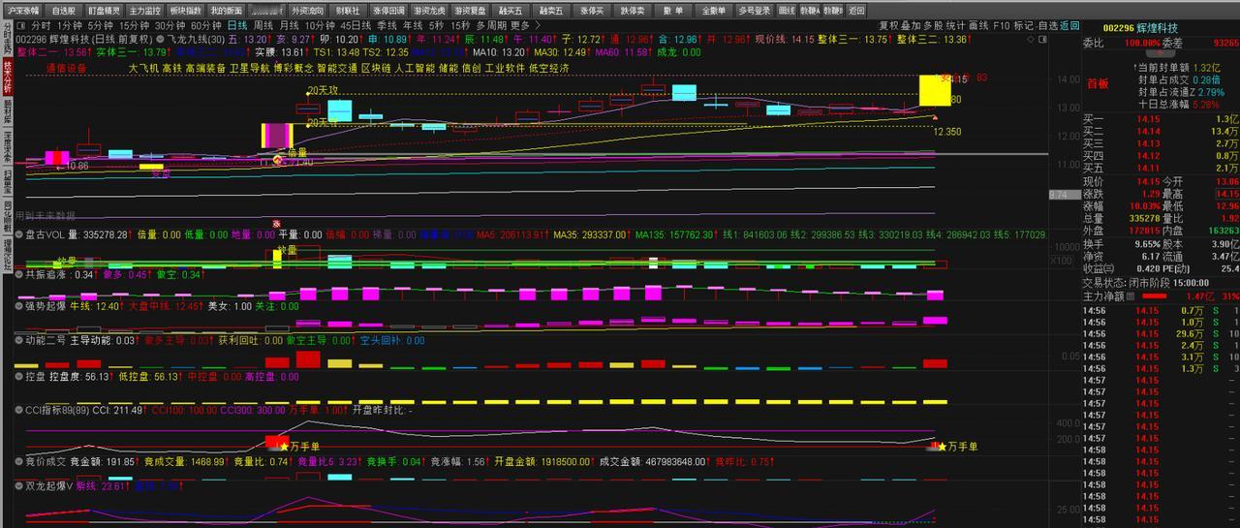Switch to the 5分钟 period tab
This screenshot has width=1240, height=528.
click(x=100, y=25)
